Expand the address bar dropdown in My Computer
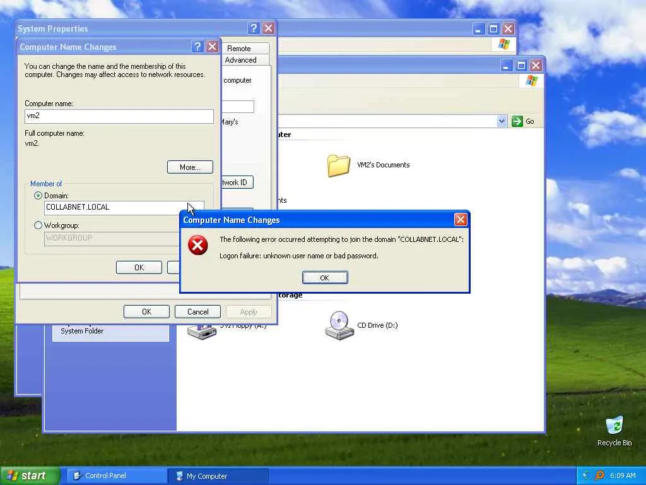 pos(502,121)
